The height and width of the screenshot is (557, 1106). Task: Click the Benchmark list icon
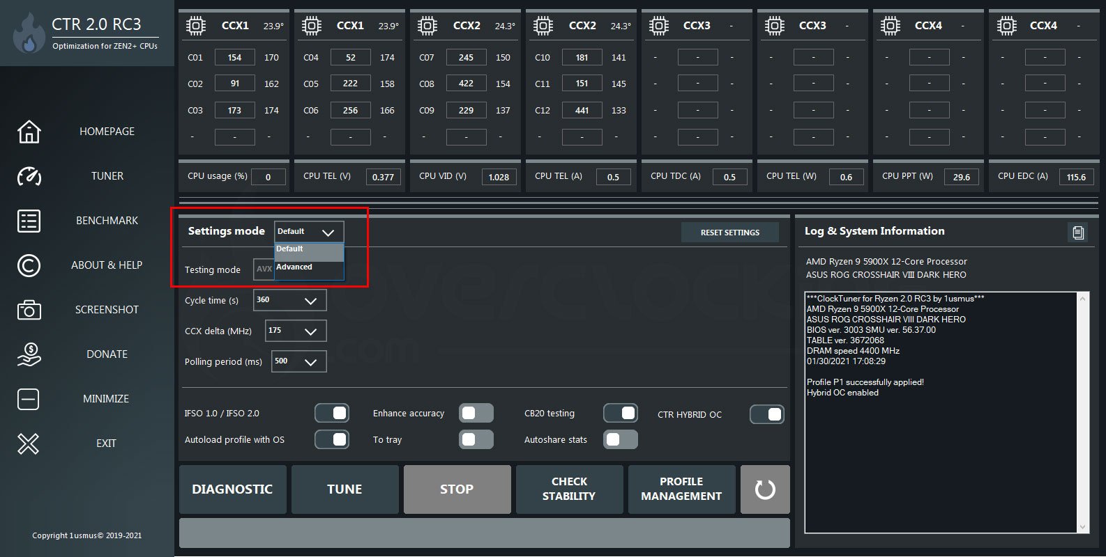click(x=29, y=221)
